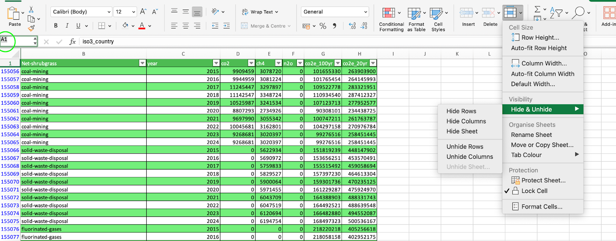Centre text horizontally
Image resolution: width=616 pixels, height=241 pixels.
point(186,26)
